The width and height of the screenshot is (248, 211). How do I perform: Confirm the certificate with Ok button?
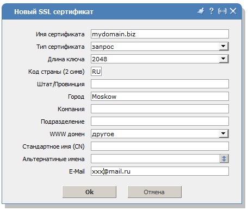[x=89, y=192]
